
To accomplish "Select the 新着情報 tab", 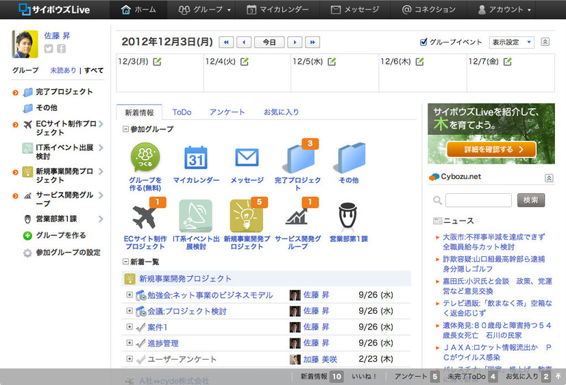I will 139,112.
